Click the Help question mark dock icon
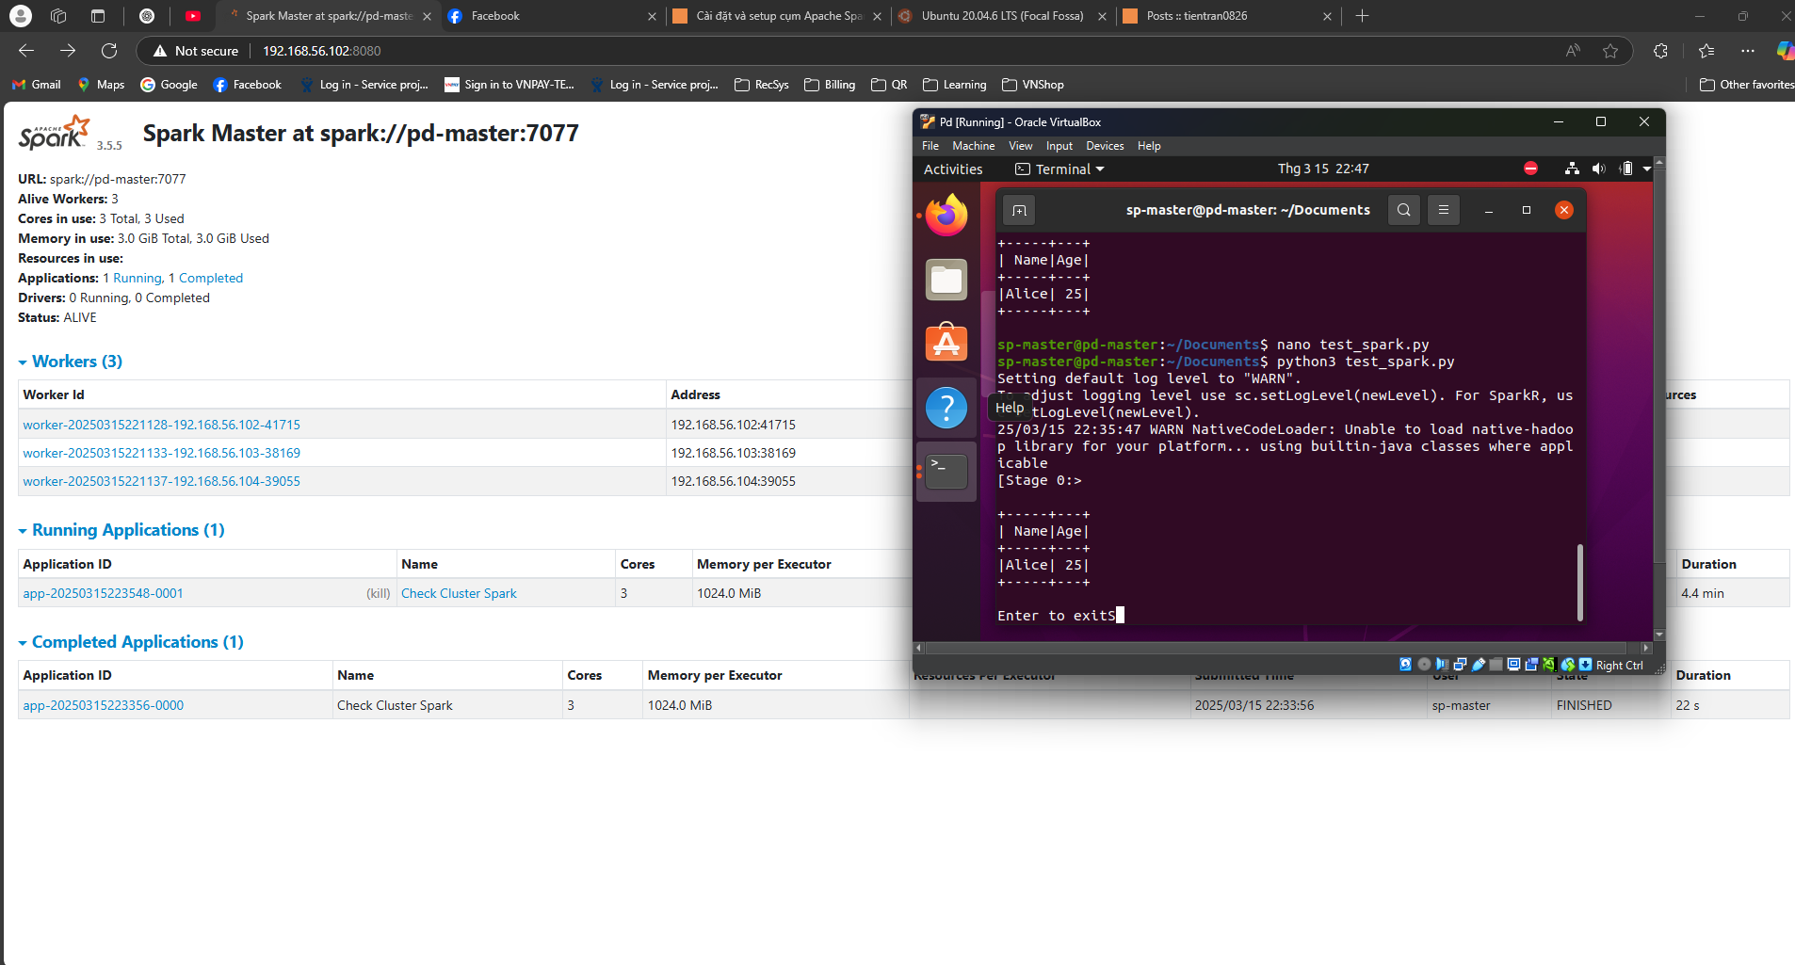 tap(946, 408)
